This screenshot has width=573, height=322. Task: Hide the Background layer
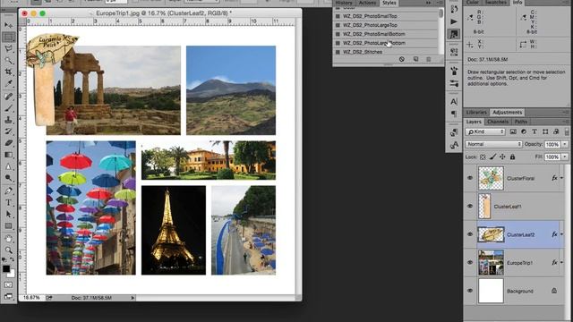click(x=470, y=291)
